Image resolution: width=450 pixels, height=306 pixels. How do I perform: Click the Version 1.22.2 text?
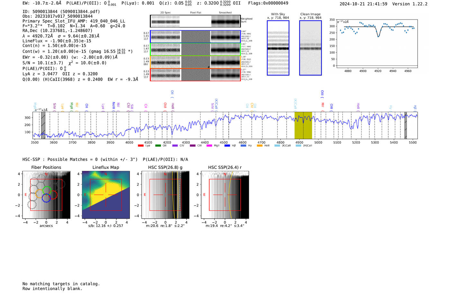tap(410, 4)
